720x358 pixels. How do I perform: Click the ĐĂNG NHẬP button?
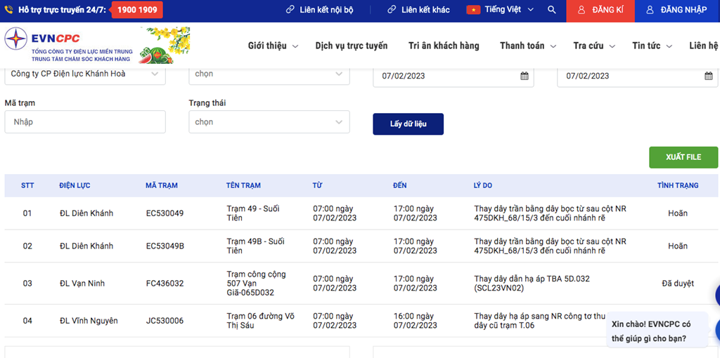(x=676, y=11)
